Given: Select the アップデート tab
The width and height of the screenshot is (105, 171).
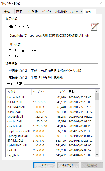Looking at the screenshot, I should point(76,12).
